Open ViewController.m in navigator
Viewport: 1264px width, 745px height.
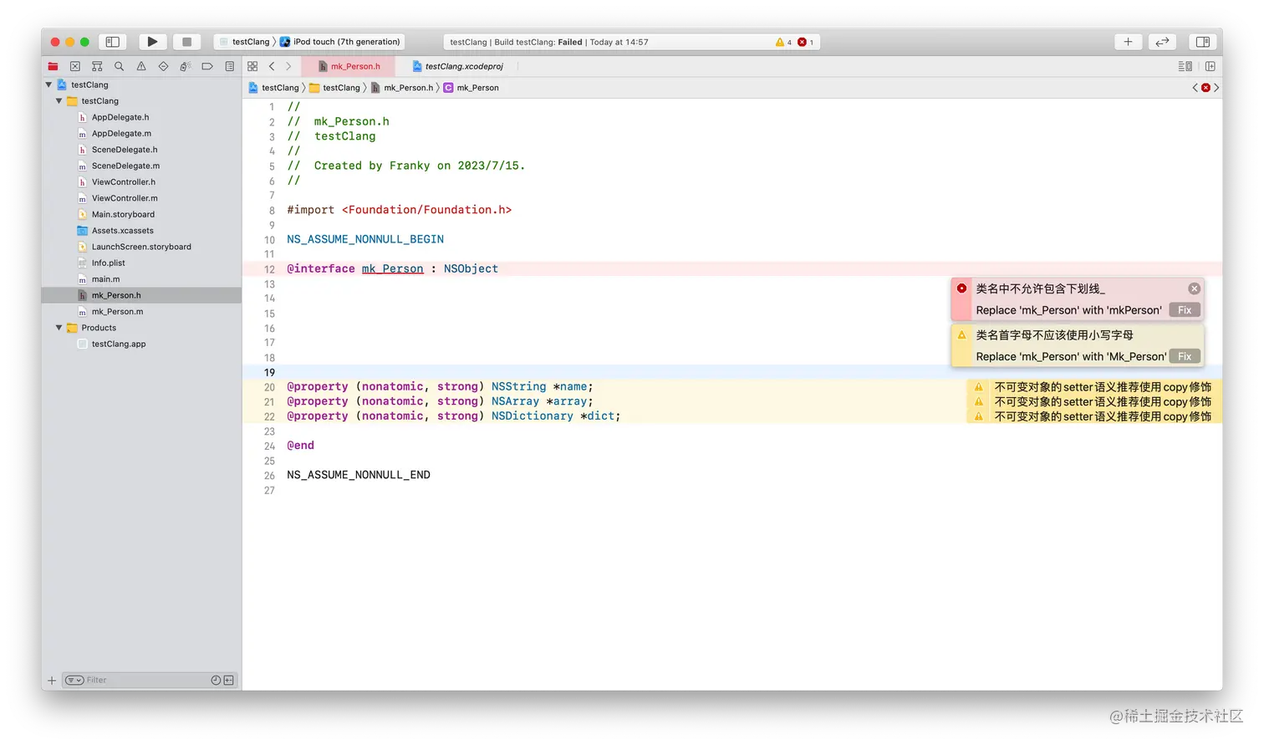click(125, 198)
